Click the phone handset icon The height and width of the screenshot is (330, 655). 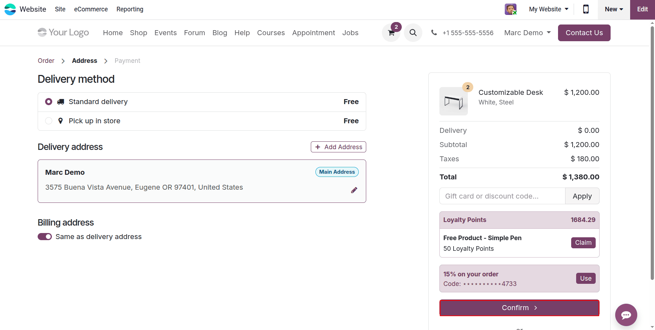pyautogui.click(x=434, y=33)
